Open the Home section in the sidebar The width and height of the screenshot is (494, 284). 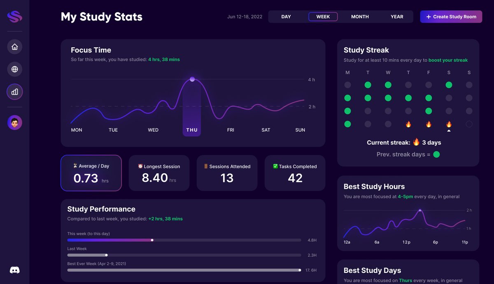click(x=14, y=47)
